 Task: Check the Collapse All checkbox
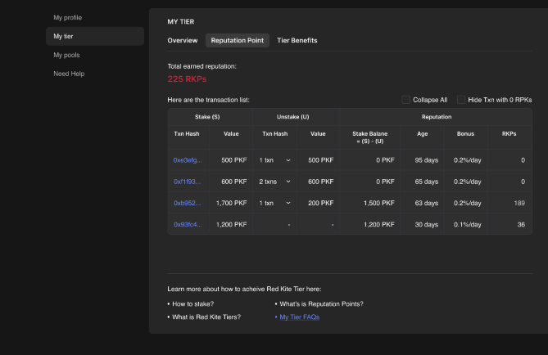tap(405, 100)
